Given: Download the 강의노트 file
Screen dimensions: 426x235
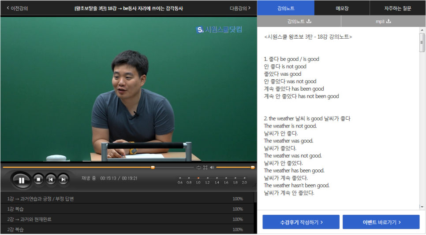Looking at the screenshot, I should pyautogui.click(x=299, y=21).
